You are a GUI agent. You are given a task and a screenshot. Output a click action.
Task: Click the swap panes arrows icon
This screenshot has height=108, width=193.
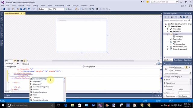point(18,64)
